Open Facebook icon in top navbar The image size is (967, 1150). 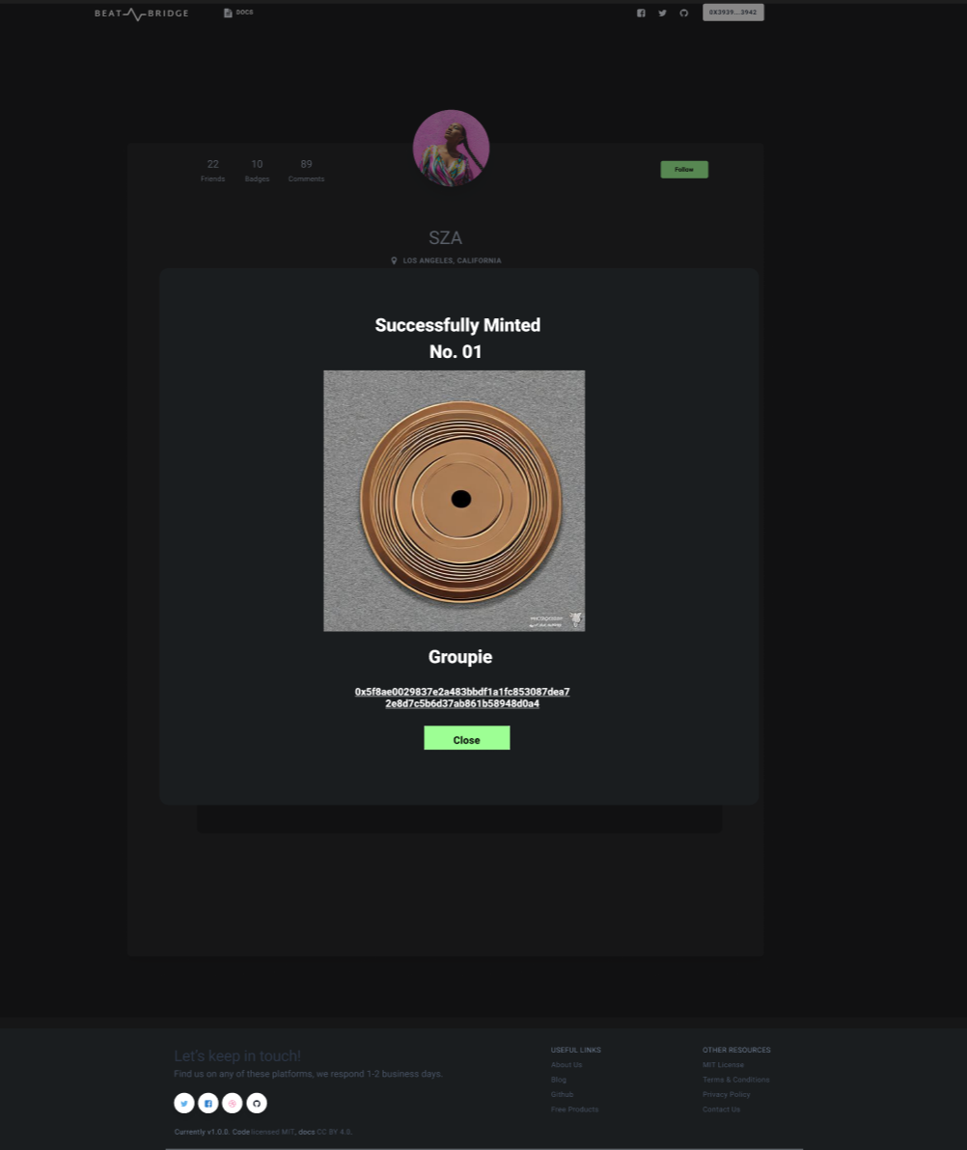click(x=641, y=14)
